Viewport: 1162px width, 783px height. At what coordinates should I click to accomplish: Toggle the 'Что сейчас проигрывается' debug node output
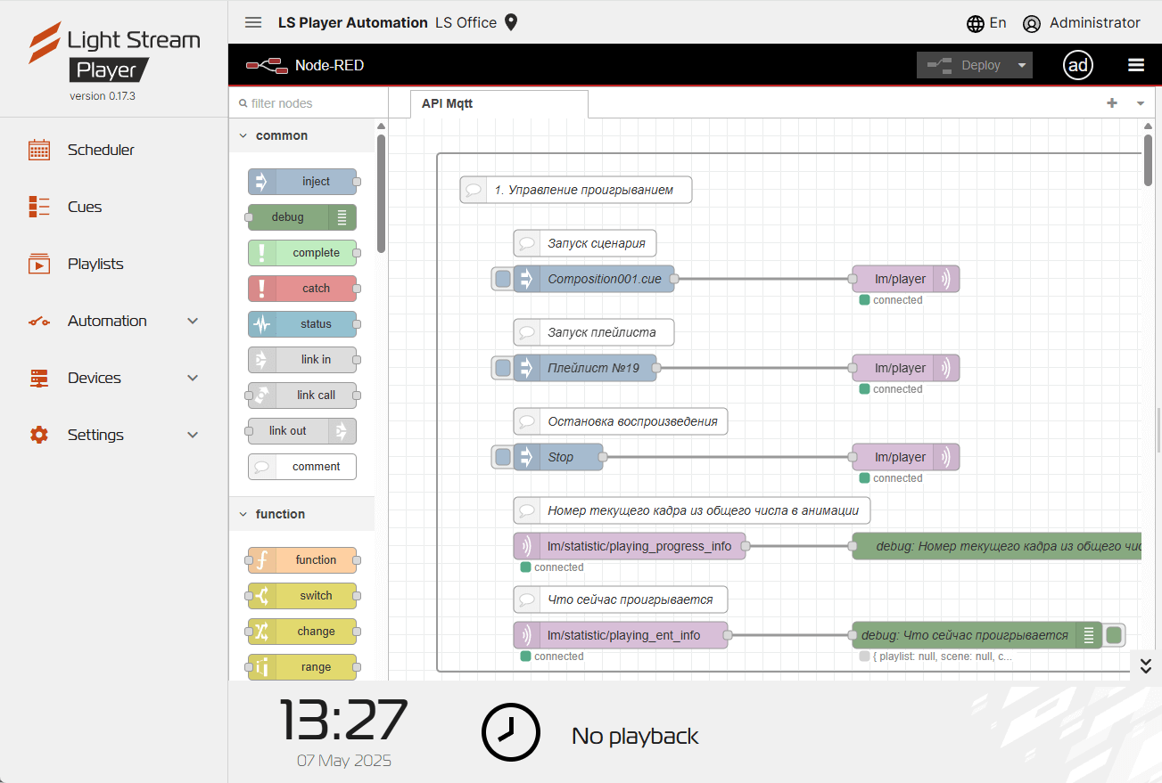tap(1113, 635)
